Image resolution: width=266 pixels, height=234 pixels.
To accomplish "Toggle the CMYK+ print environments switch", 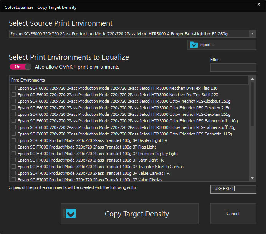I will click(x=20, y=67).
